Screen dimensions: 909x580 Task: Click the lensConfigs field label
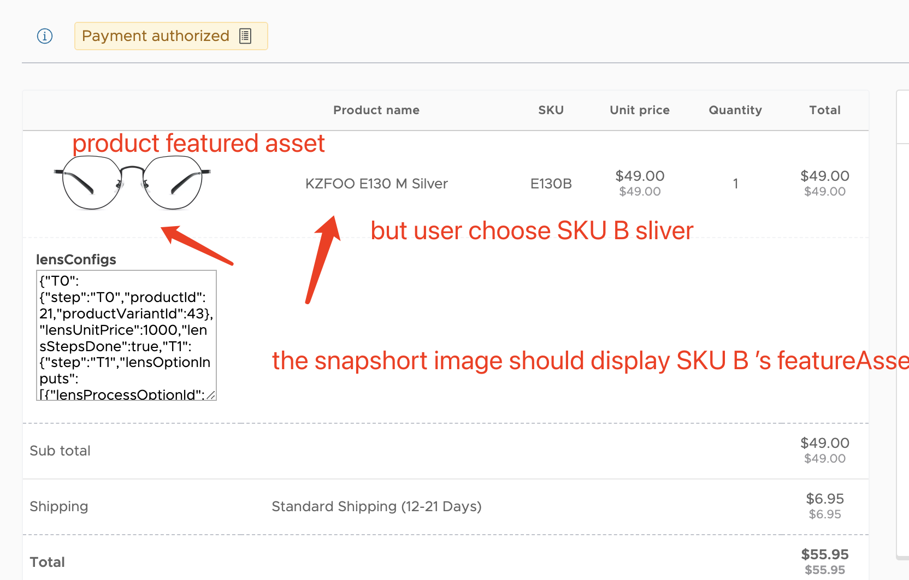[76, 259]
